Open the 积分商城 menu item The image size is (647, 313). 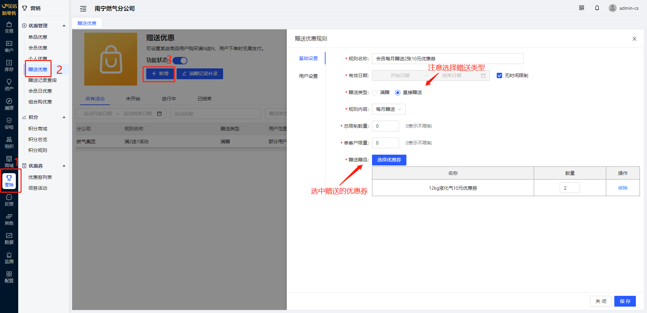pyautogui.click(x=38, y=129)
